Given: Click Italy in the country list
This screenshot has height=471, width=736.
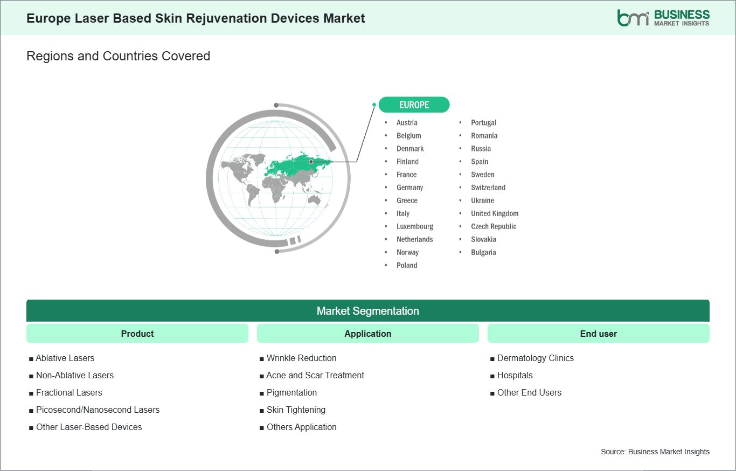Looking at the screenshot, I should click(x=403, y=213).
